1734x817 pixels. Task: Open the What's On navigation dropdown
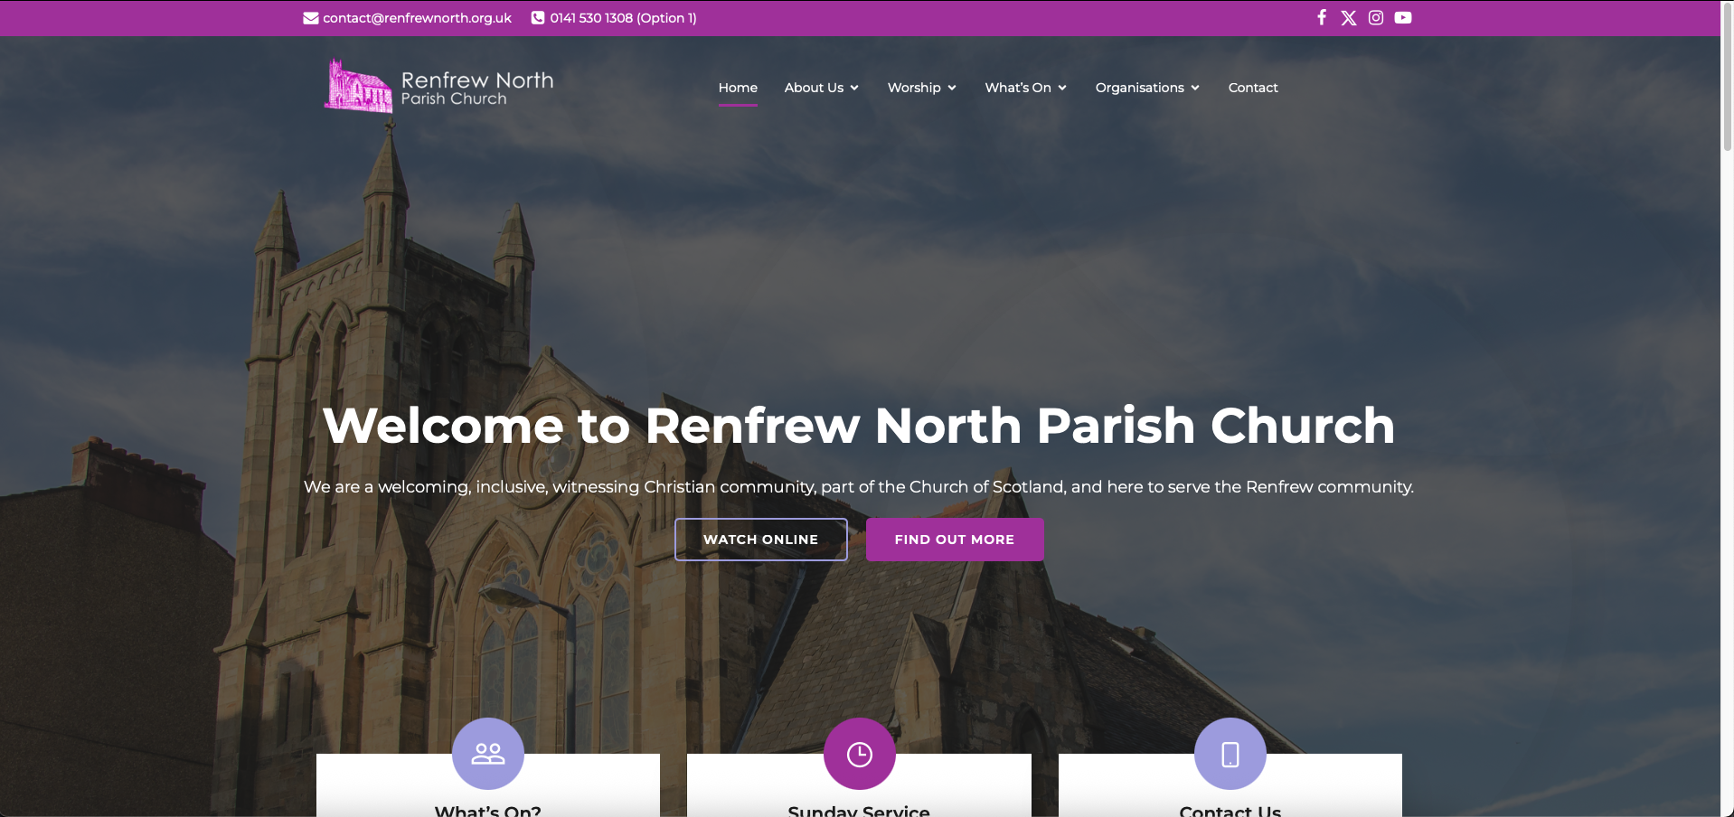pyautogui.click(x=1025, y=88)
